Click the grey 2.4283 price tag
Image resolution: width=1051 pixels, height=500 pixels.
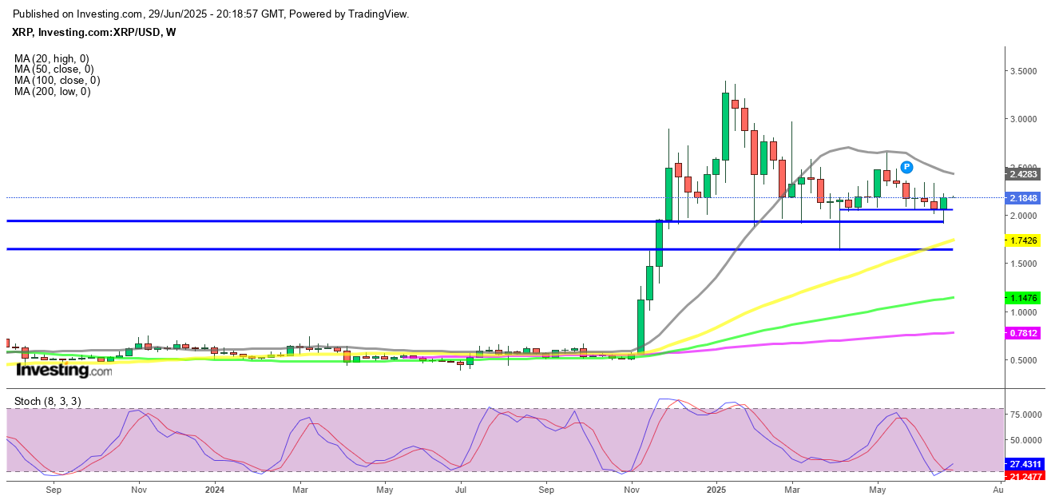tap(1025, 173)
